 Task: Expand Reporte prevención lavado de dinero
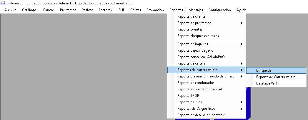[x=206, y=76]
